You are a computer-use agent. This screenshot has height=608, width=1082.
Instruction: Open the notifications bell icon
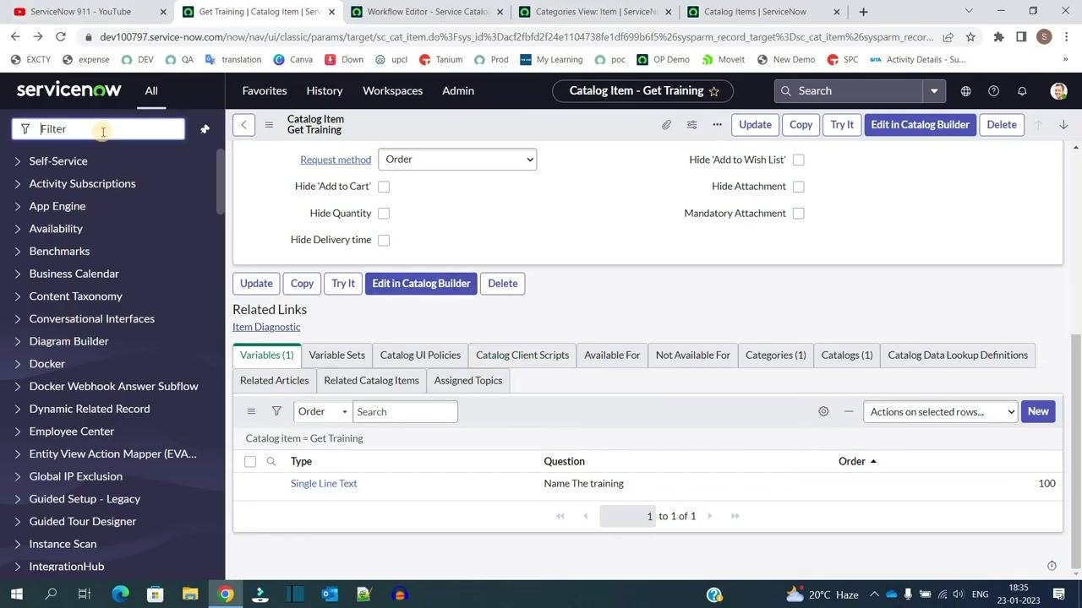coord(1022,91)
